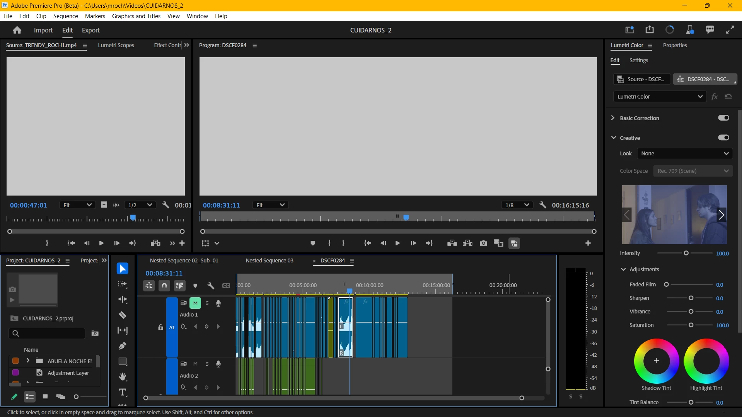The image size is (742, 417).
Task: Toggle linked selection in timeline
Action: pyautogui.click(x=180, y=286)
